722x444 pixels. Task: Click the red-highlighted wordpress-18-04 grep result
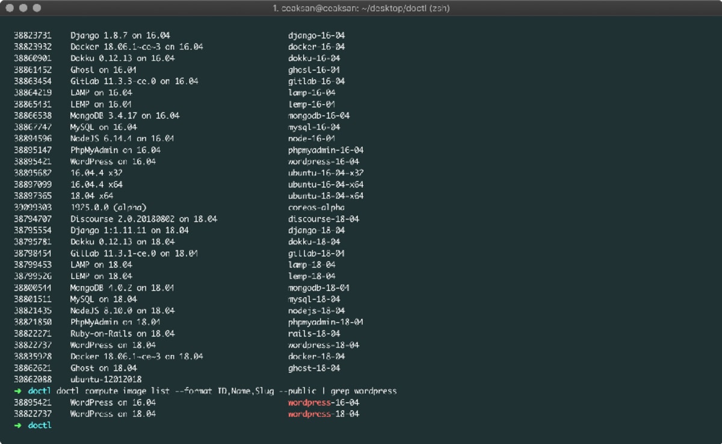coord(324,414)
